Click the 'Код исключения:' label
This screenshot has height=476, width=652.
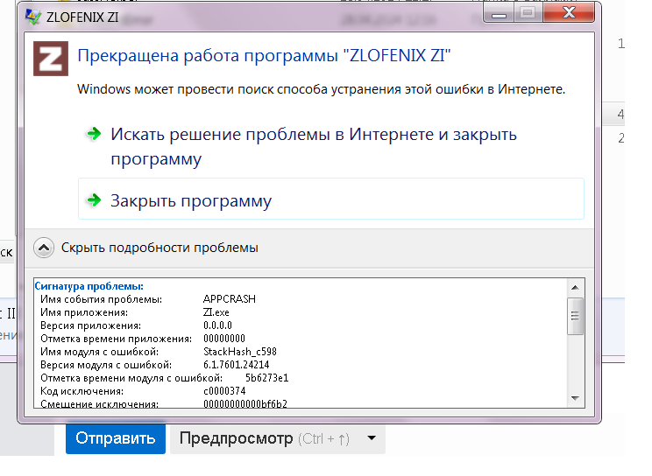click(x=81, y=391)
